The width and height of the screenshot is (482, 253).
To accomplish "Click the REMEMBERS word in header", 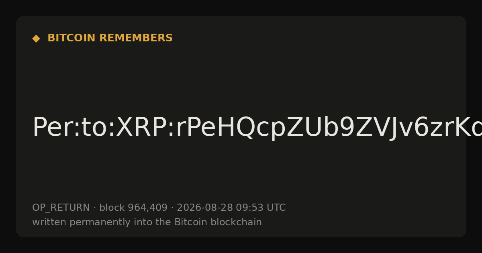I will (x=136, y=38).
